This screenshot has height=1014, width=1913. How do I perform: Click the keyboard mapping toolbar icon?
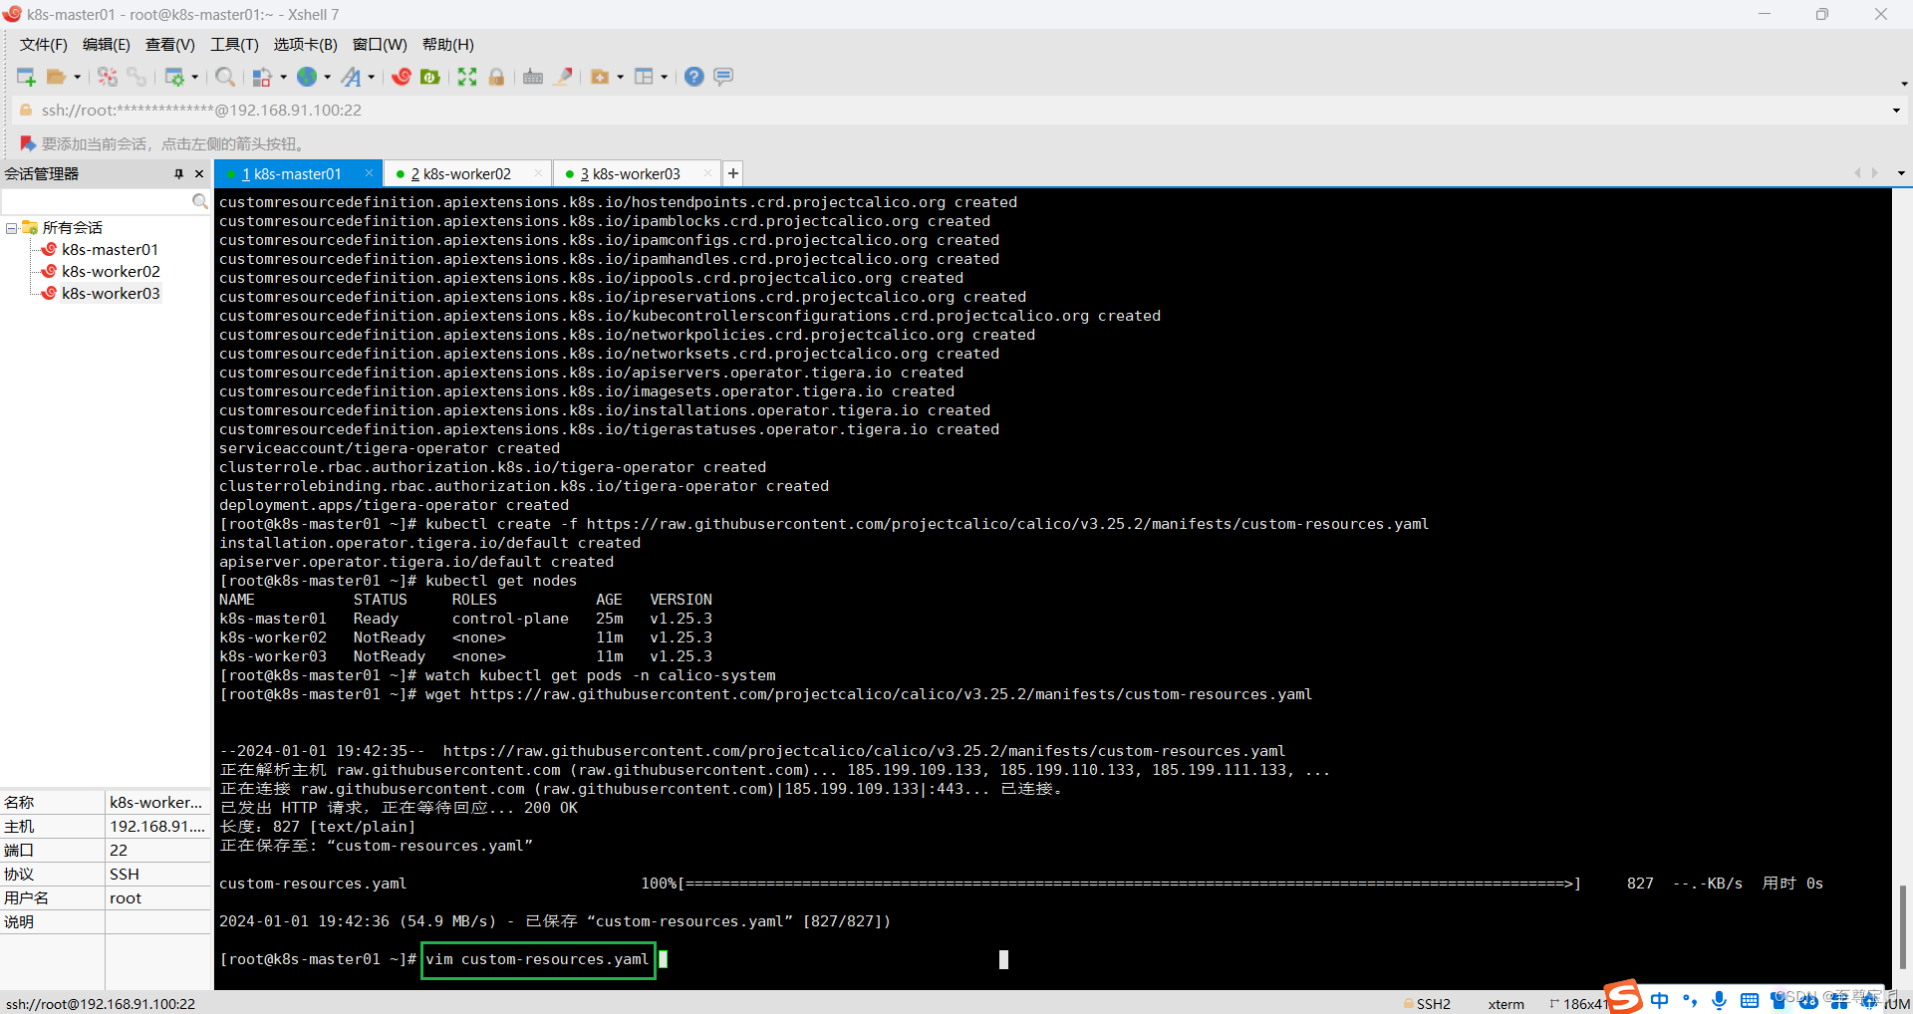533,77
